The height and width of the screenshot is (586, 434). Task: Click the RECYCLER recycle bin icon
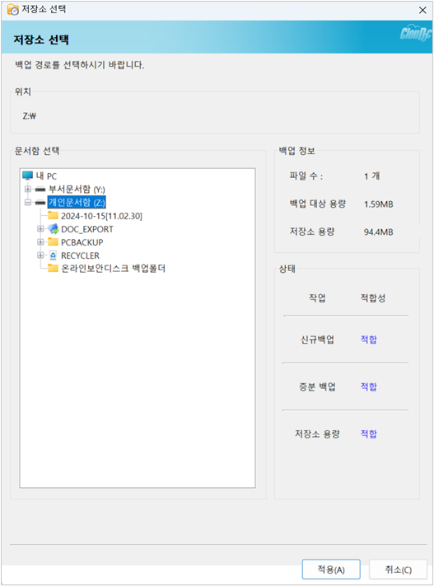[x=53, y=255]
